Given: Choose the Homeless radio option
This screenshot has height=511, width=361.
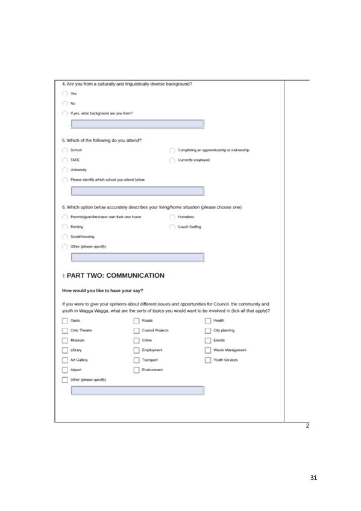Looking at the screenshot, I should pos(172,217).
